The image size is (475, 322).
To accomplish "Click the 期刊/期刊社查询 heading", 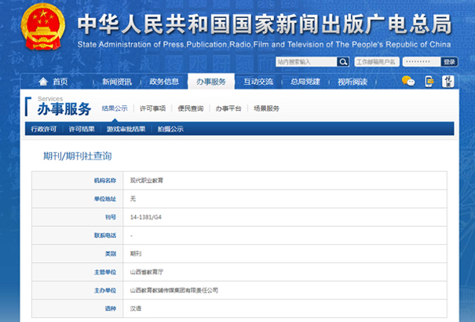I will click(x=78, y=156).
